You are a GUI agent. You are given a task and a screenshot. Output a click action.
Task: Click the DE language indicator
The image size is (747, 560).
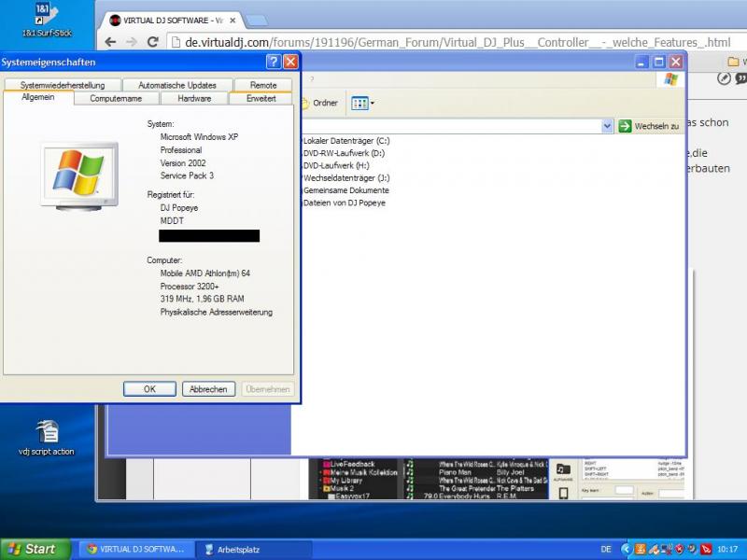coord(605,550)
